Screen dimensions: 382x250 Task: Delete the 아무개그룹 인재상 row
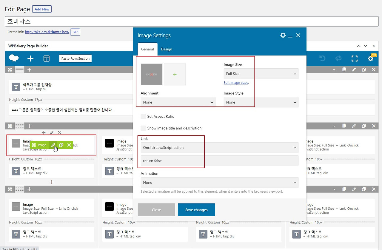374,70
